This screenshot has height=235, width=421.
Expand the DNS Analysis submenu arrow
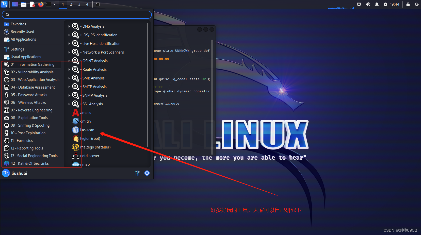(x=69, y=26)
